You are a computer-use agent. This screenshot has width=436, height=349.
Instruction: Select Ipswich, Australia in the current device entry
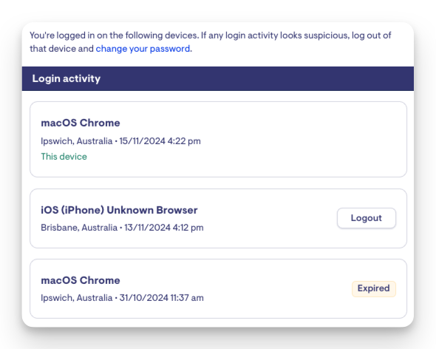[x=76, y=141]
